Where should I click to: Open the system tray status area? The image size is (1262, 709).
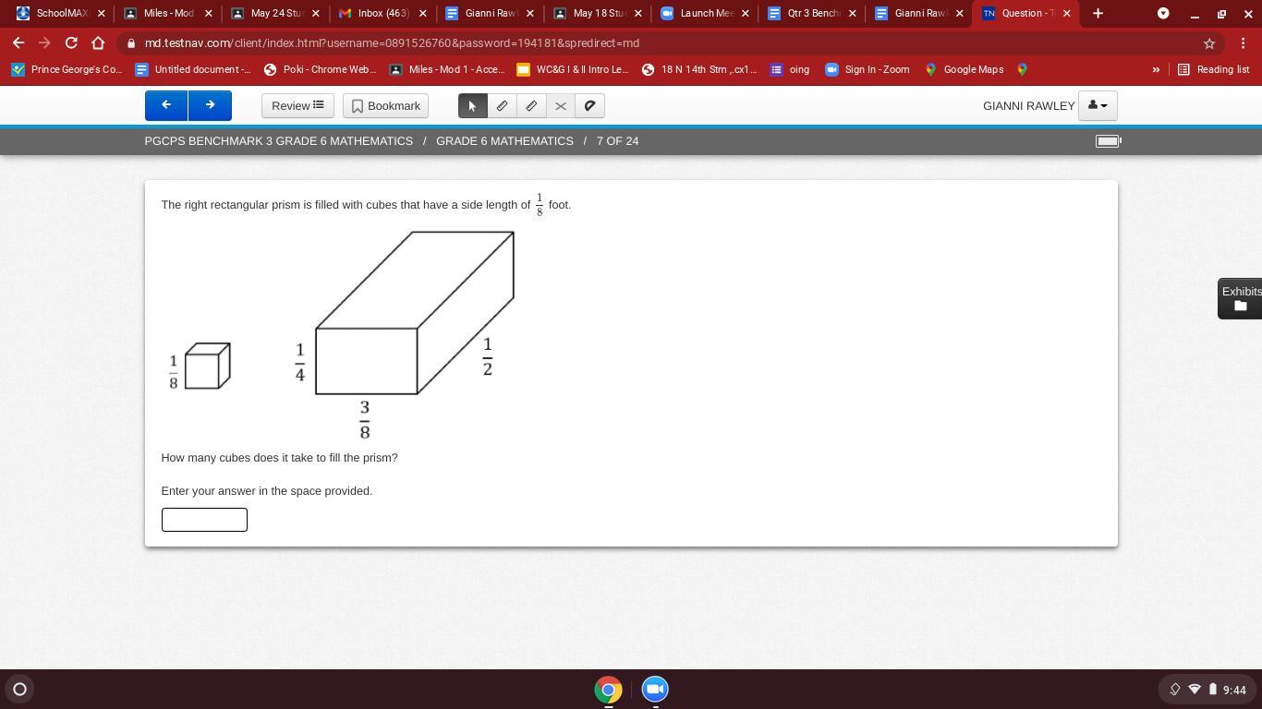tap(1207, 689)
